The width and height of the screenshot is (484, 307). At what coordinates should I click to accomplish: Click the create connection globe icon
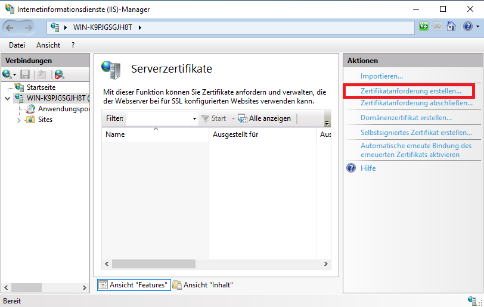click(x=7, y=74)
